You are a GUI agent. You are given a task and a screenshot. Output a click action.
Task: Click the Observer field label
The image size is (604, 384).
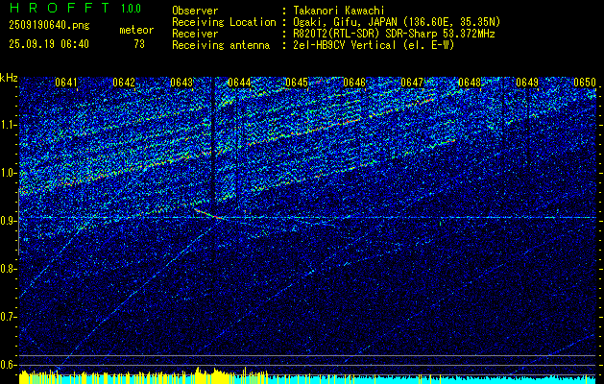[x=195, y=11]
